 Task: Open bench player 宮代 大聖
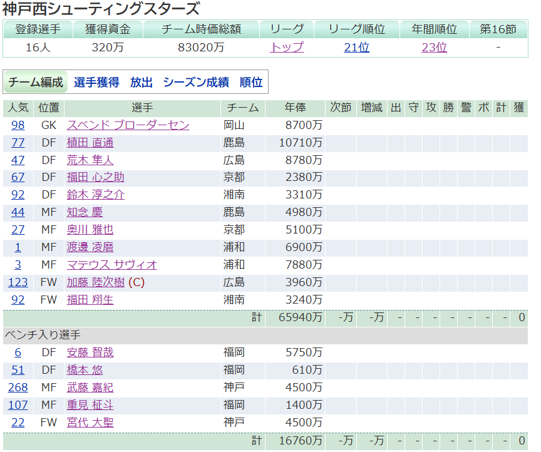pyautogui.click(x=90, y=423)
